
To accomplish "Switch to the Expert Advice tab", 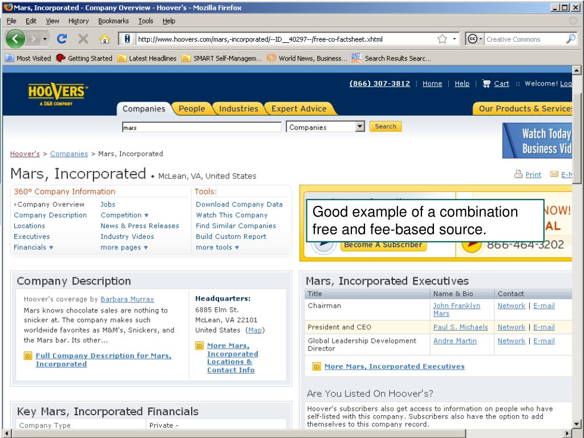I will pyautogui.click(x=299, y=109).
